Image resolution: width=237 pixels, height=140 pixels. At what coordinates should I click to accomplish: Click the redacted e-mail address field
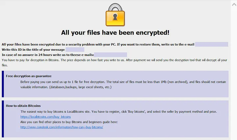(x=212, y=44)
